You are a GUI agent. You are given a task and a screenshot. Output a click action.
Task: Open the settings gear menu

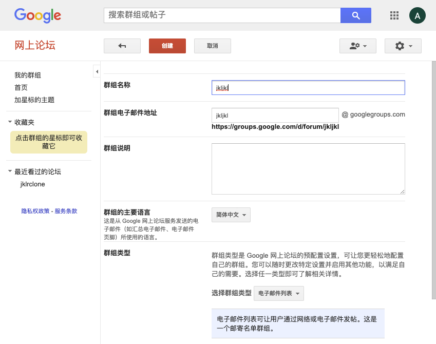coord(403,46)
